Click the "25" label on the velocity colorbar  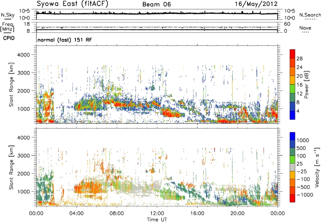[x=300, y=163]
